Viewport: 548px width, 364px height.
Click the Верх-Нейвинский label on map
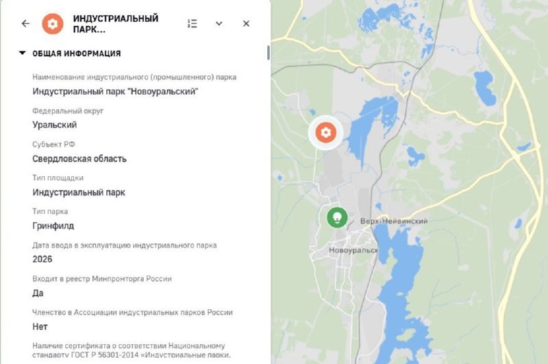(x=394, y=221)
